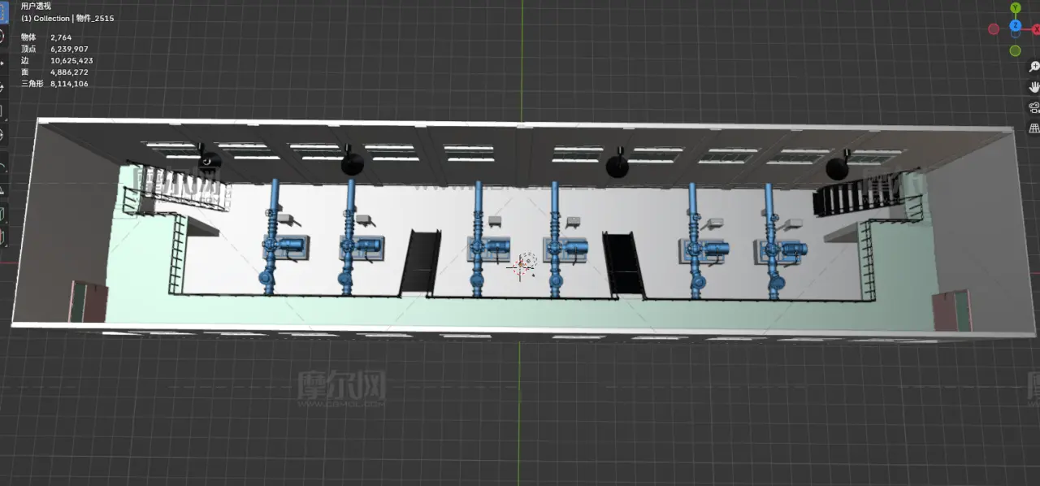Click the zoom magnifier viewport icon
The width and height of the screenshot is (1040, 486).
point(1034,67)
